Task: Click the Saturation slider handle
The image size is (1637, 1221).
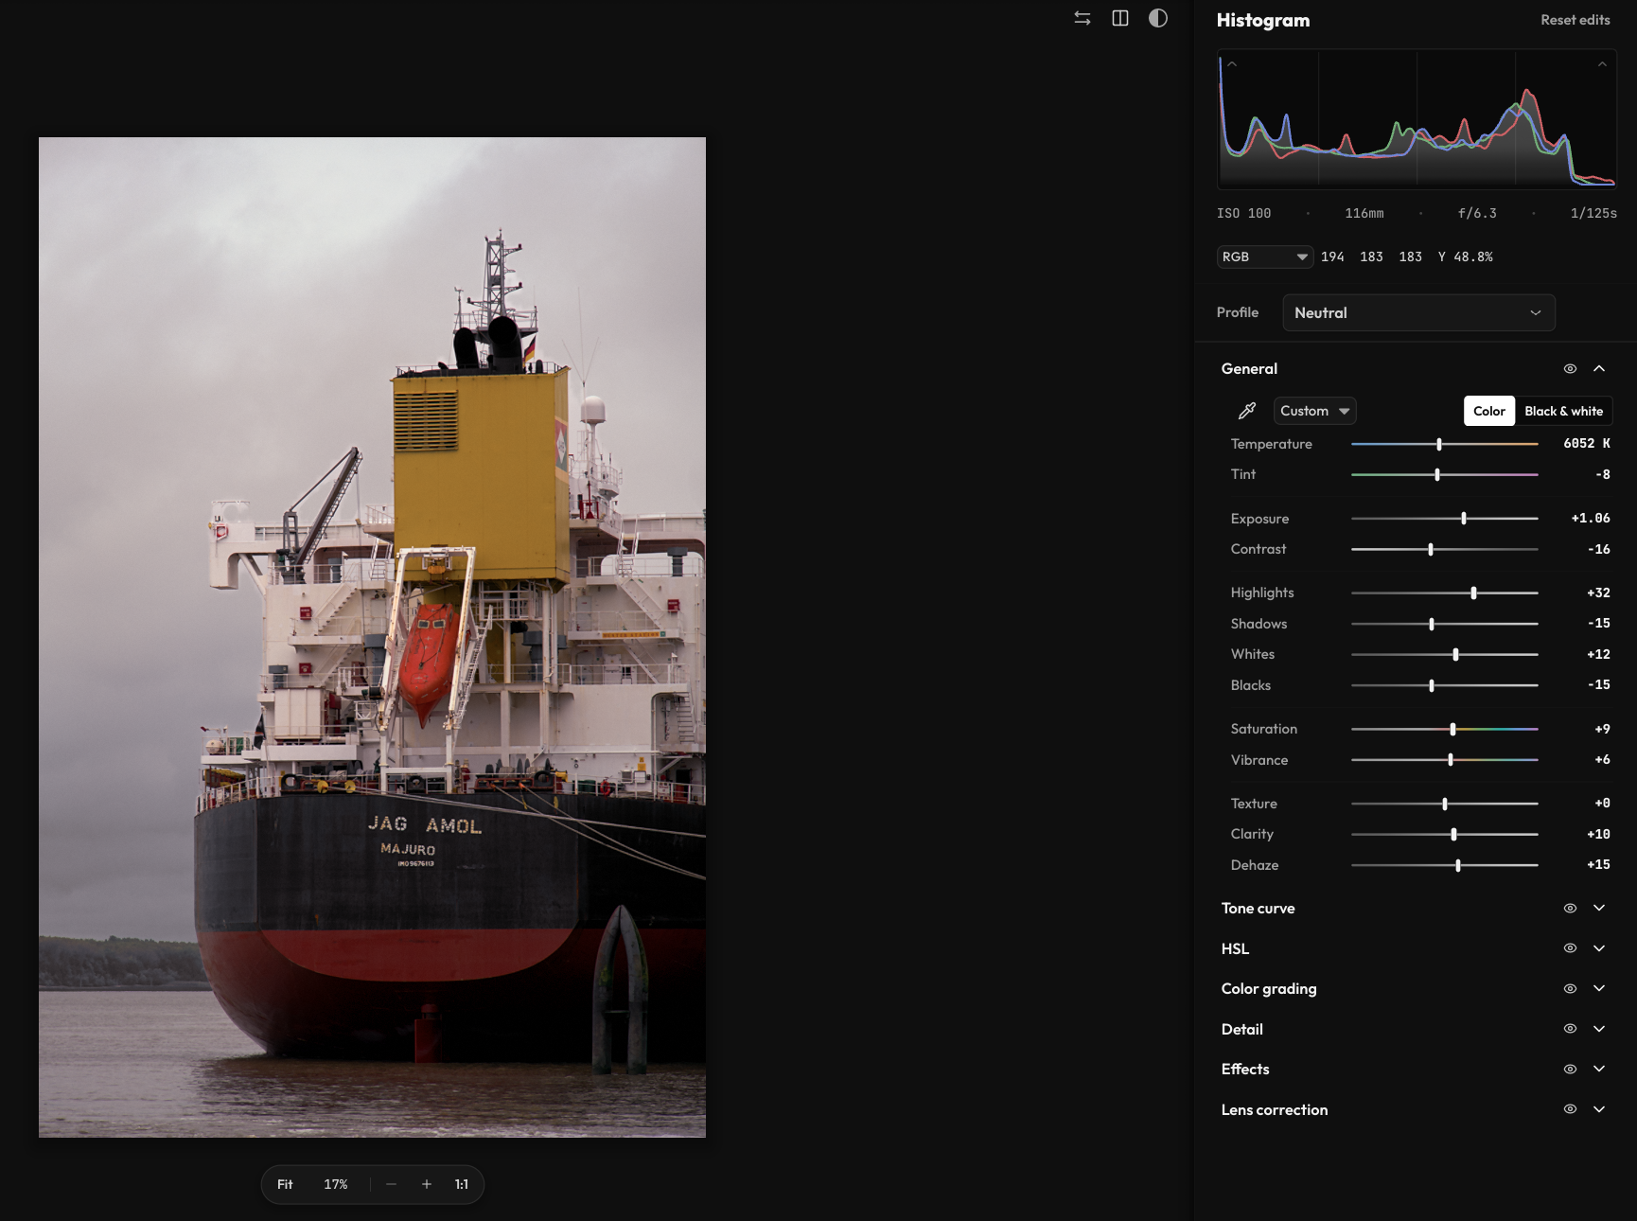Action: [x=1452, y=729]
